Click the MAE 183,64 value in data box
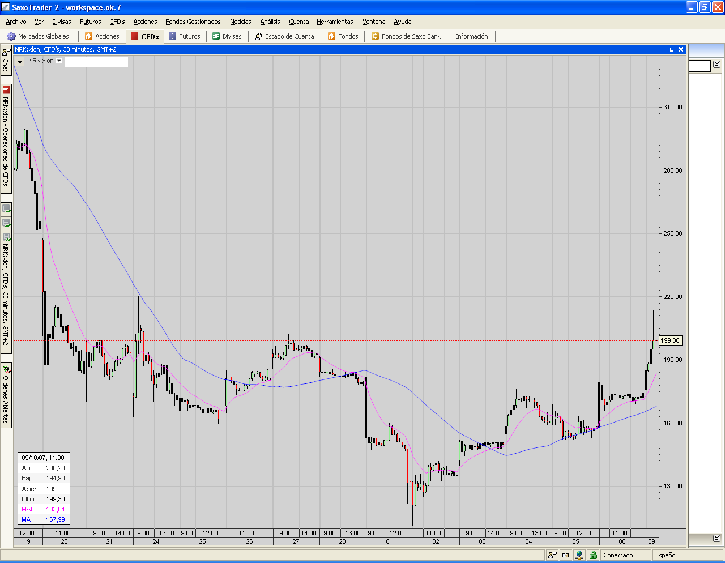Image resolution: width=725 pixels, height=563 pixels. [x=56, y=509]
